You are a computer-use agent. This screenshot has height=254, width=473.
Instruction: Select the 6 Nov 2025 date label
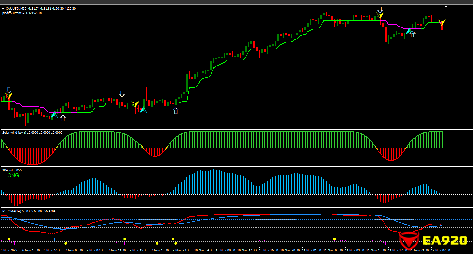click(9, 250)
